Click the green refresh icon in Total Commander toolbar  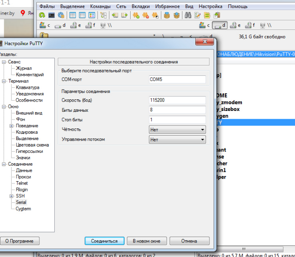[42, 15]
